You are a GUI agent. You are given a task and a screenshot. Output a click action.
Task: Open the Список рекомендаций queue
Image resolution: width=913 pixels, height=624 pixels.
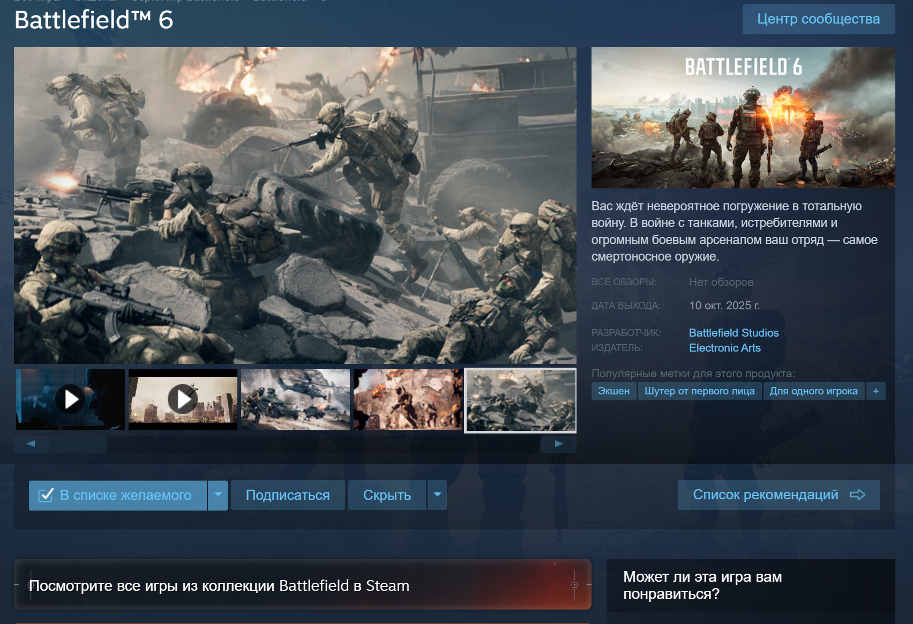click(x=779, y=495)
